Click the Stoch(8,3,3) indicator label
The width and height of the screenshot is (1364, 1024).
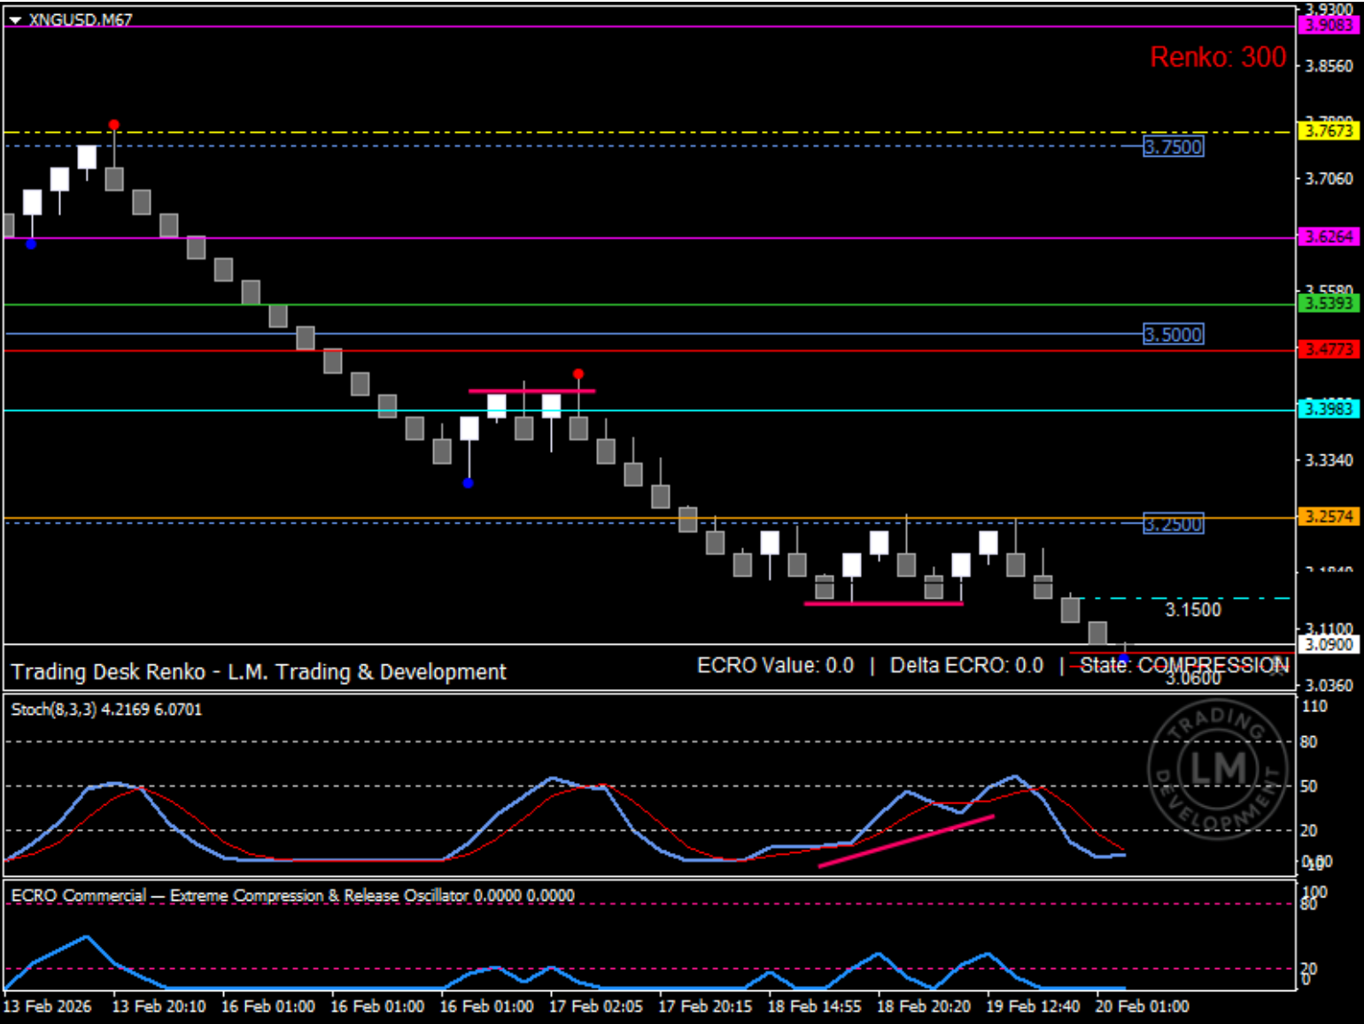[106, 710]
